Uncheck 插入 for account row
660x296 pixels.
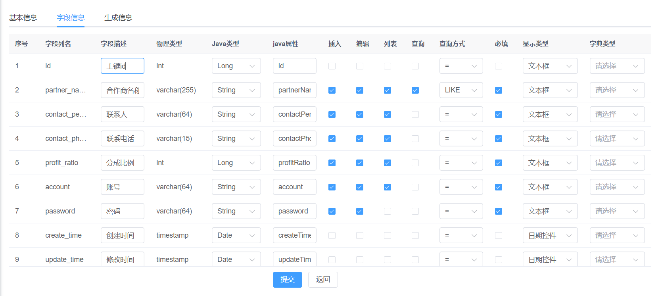pos(332,187)
